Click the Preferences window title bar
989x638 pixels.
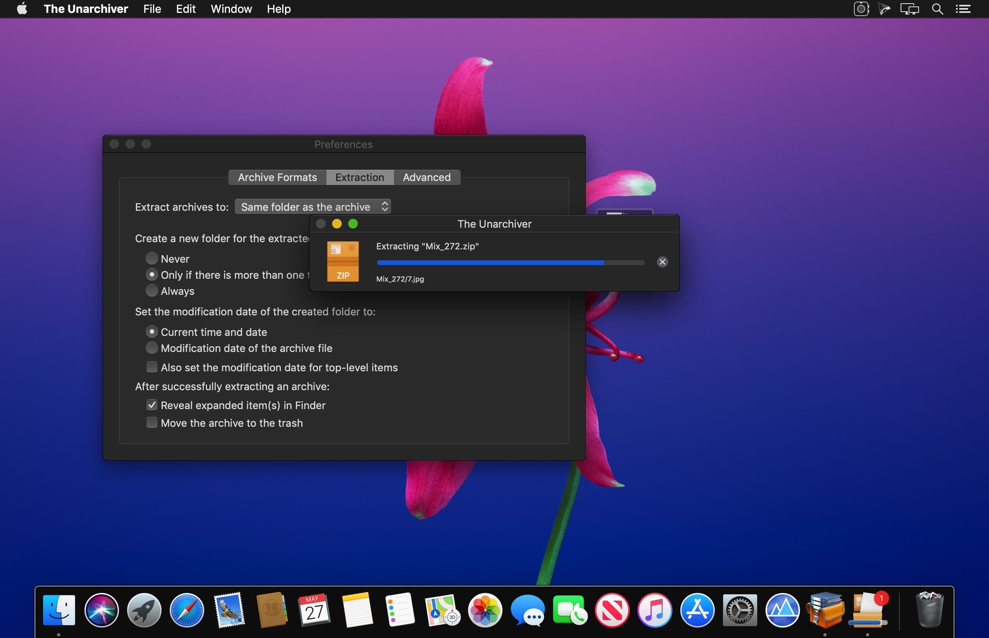[344, 144]
